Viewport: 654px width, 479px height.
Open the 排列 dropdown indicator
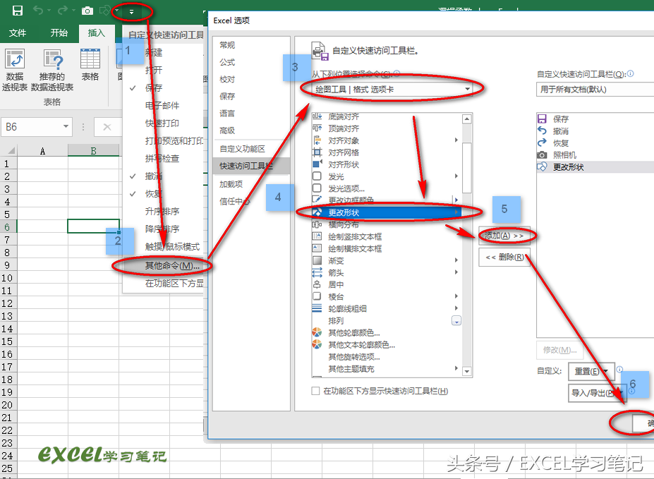[x=456, y=321]
